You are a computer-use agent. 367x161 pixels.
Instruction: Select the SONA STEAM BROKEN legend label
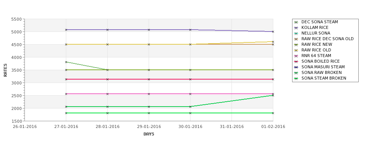coord(324,78)
